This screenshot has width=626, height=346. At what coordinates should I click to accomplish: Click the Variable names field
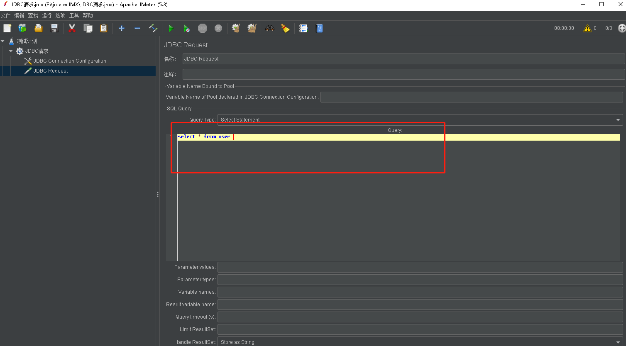[x=420, y=292]
